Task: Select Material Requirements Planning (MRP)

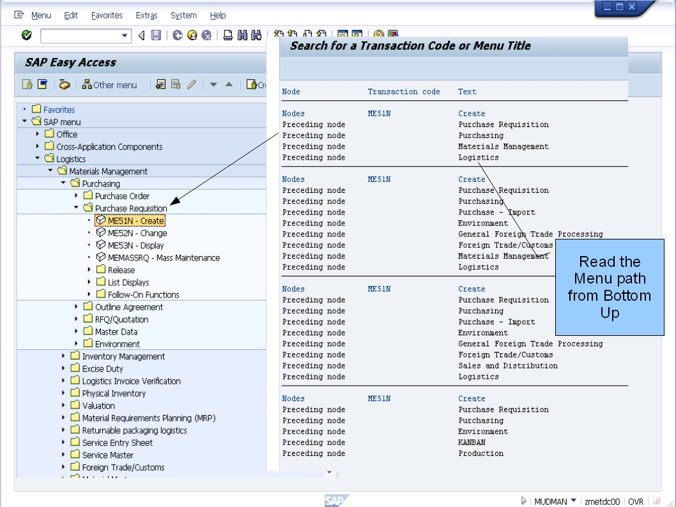Action: pyautogui.click(x=149, y=418)
